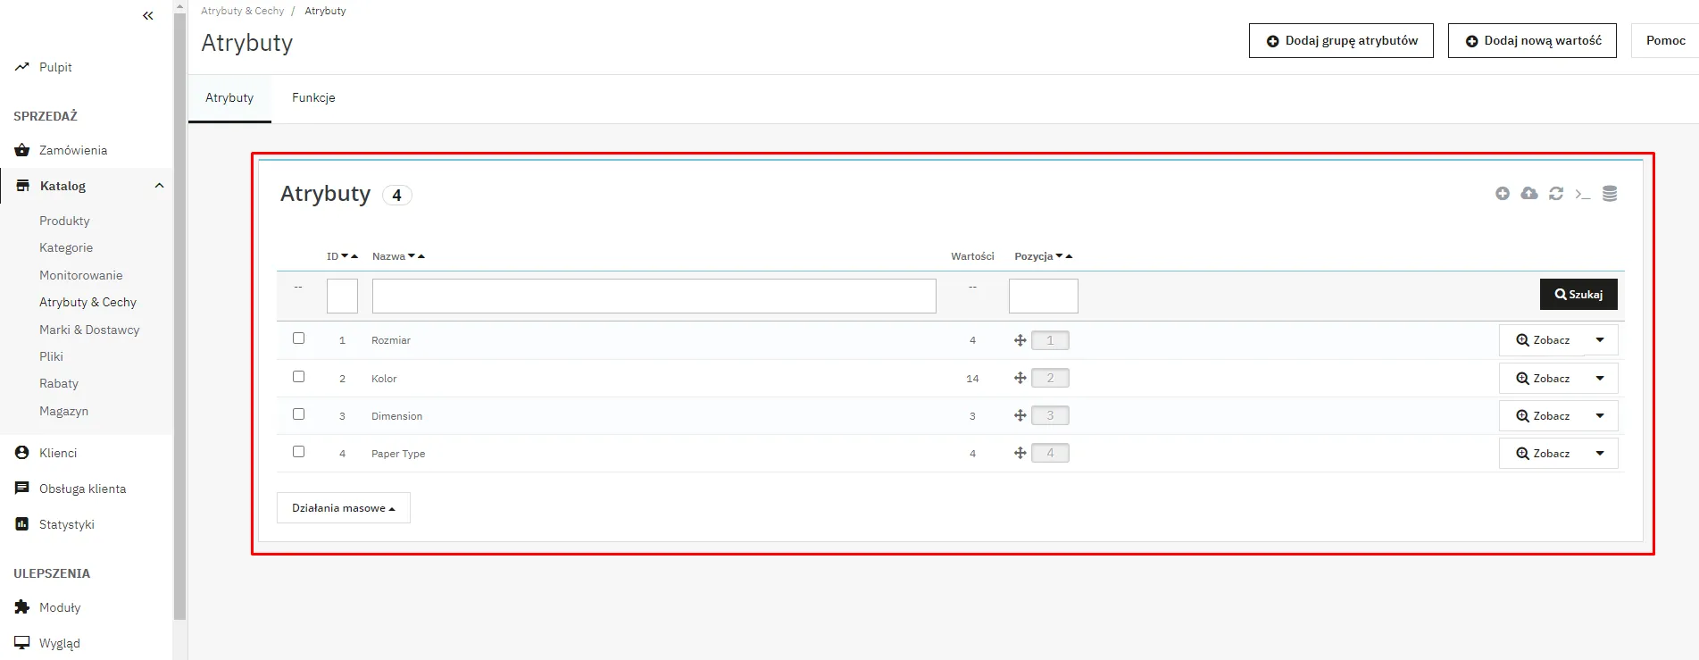
Task: Check the Rozmiar row checkbox
Action: click(299, 338)
